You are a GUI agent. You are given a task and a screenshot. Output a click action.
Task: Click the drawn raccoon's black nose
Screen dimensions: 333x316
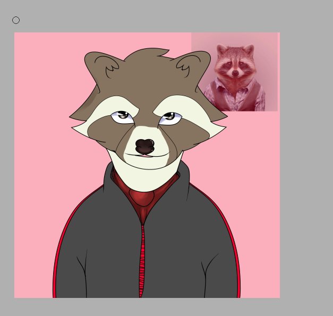point(145,147)
